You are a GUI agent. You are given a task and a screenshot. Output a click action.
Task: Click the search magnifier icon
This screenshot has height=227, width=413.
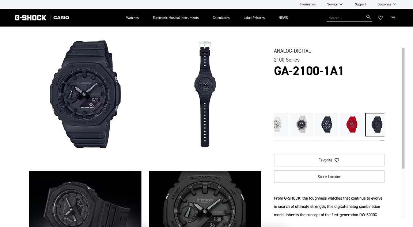[x=368, y=17]
